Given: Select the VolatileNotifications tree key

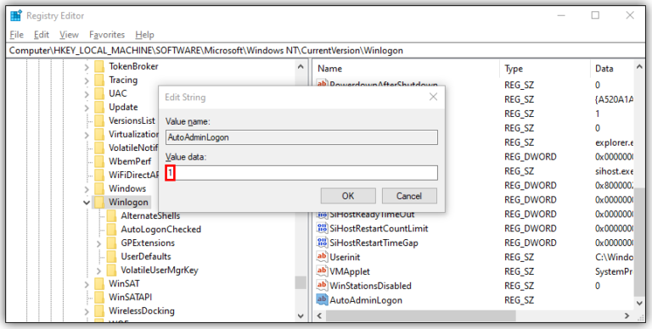Looking at the screenshot, I should pos(133,148).
